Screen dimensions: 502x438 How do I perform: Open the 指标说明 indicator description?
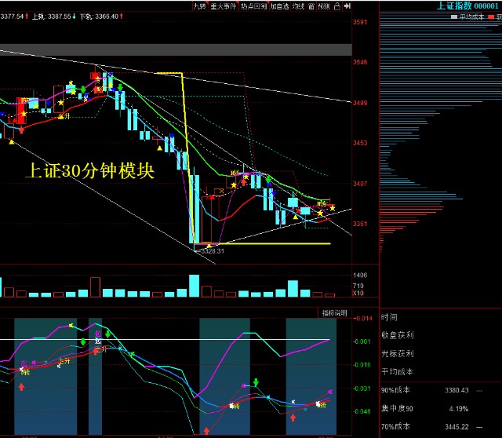[335, 312]
